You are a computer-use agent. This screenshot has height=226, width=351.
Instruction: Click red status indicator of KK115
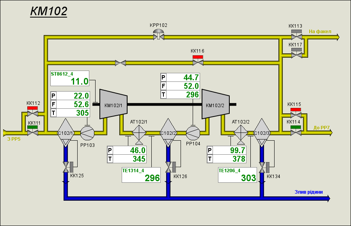click(x=296, y=109)
